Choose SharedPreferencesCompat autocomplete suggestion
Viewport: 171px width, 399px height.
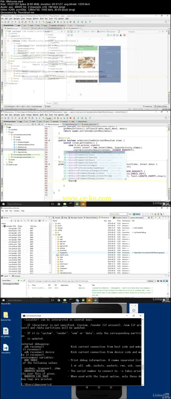tap(95, 165)
